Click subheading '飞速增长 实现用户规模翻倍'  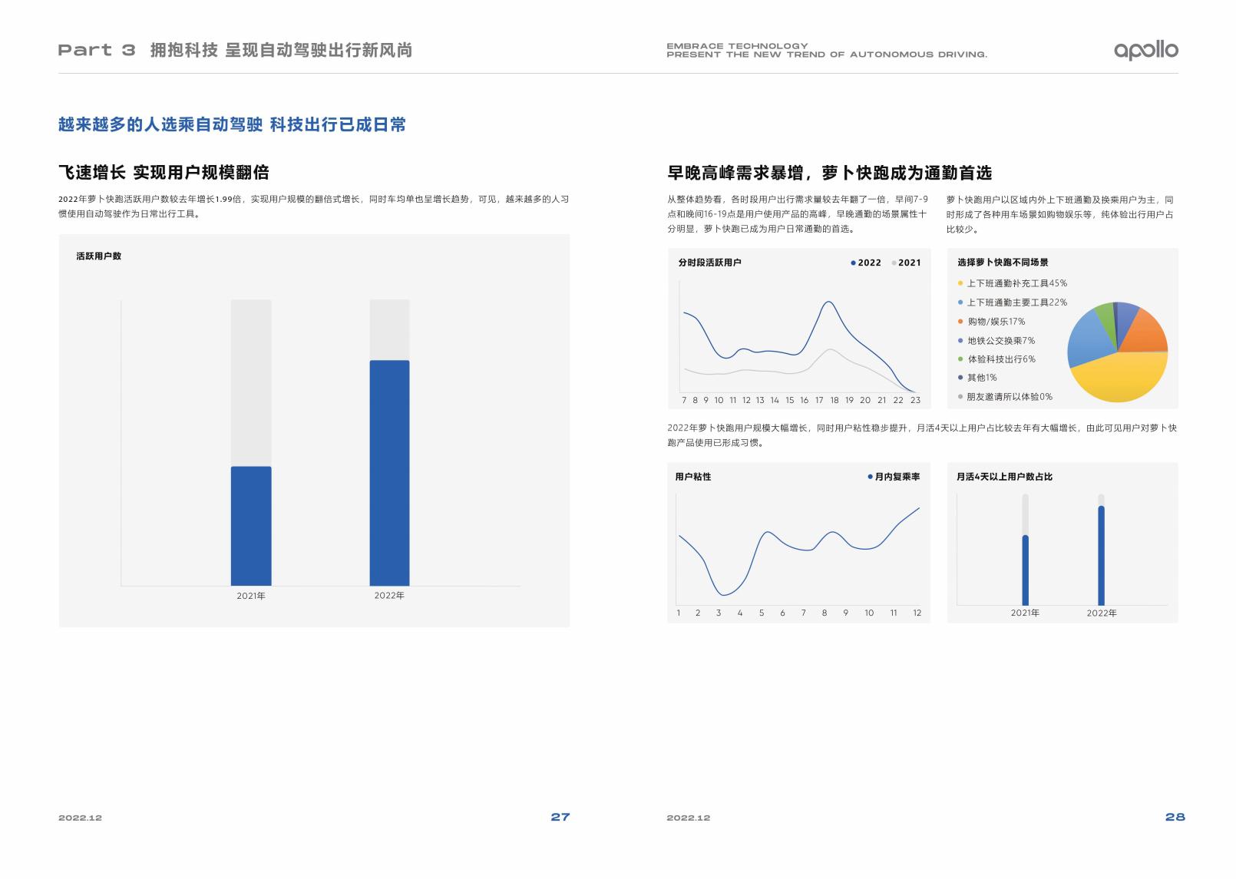pyautogui.click(x=164, y=172)
